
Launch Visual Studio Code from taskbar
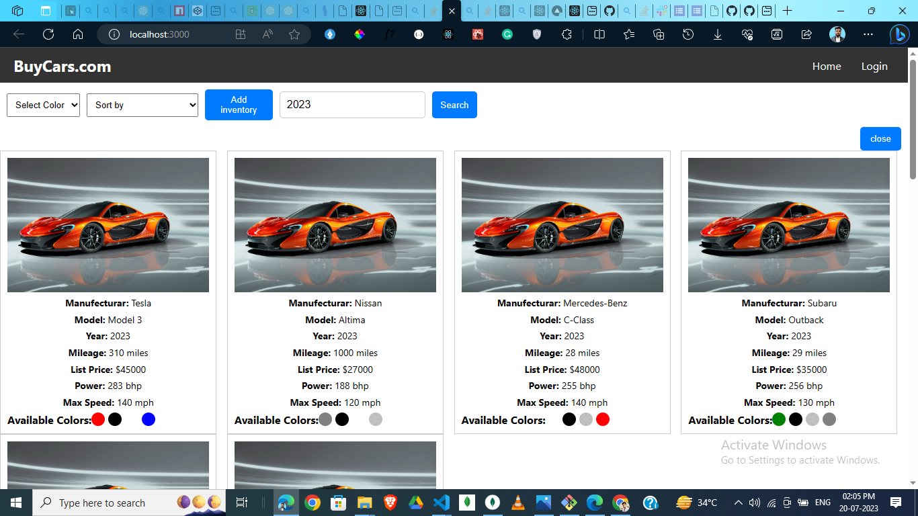click(441, 503)
